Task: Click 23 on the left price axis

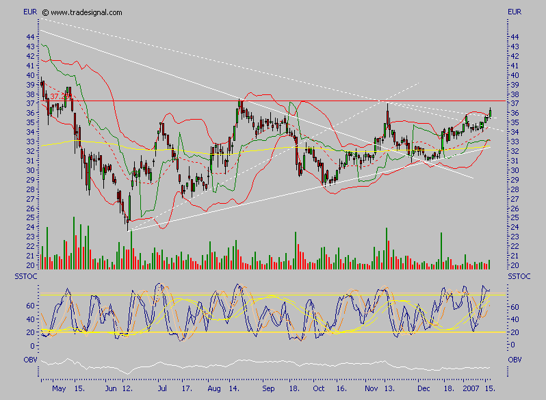Action: 30,237
